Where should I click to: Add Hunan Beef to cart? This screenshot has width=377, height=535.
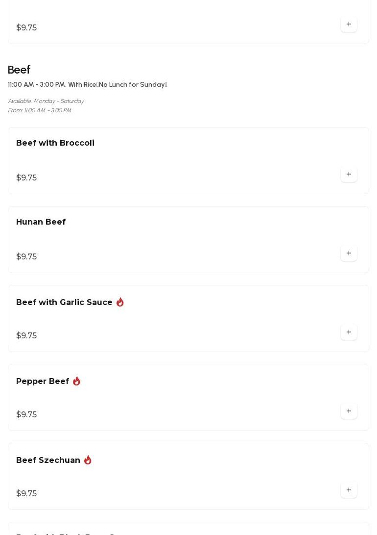point(349,253)
